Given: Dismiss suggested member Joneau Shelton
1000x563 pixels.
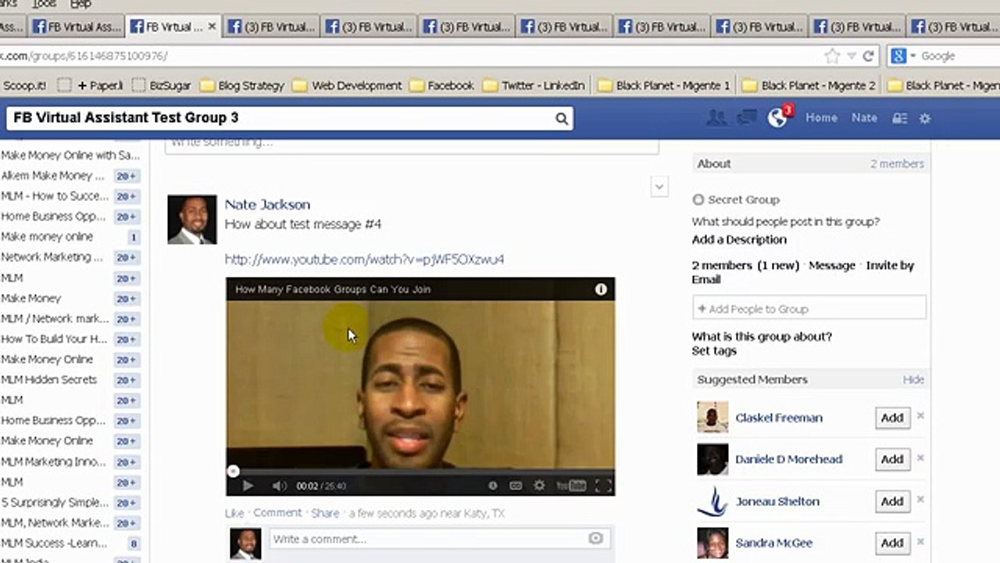Looking at the screenshot, I should (x=920, y=500).
